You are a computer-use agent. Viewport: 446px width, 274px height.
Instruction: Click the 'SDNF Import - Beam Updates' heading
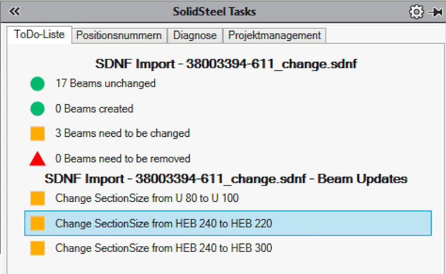(x=226, y=178)
